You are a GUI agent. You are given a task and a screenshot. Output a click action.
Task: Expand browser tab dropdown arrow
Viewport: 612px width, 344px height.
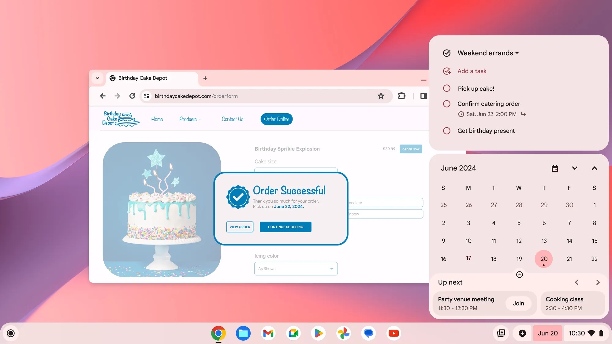tap(97, 78)
